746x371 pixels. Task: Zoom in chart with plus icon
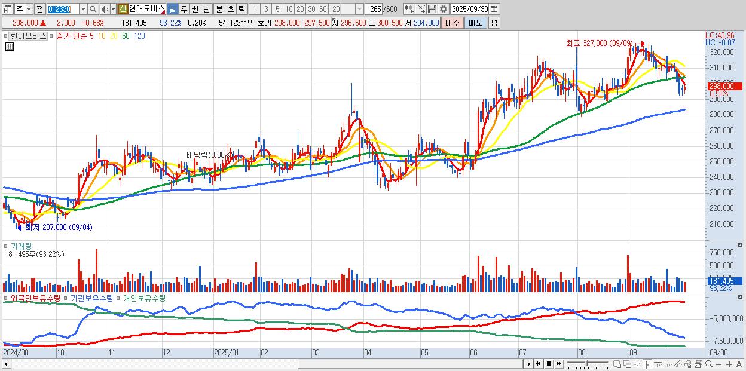pos(729,364)
